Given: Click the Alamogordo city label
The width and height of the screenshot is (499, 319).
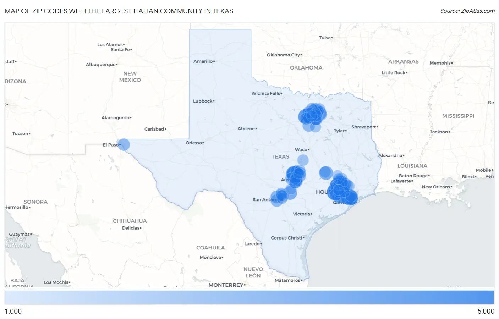Looking at the screenshot, I should click(116, 118).
